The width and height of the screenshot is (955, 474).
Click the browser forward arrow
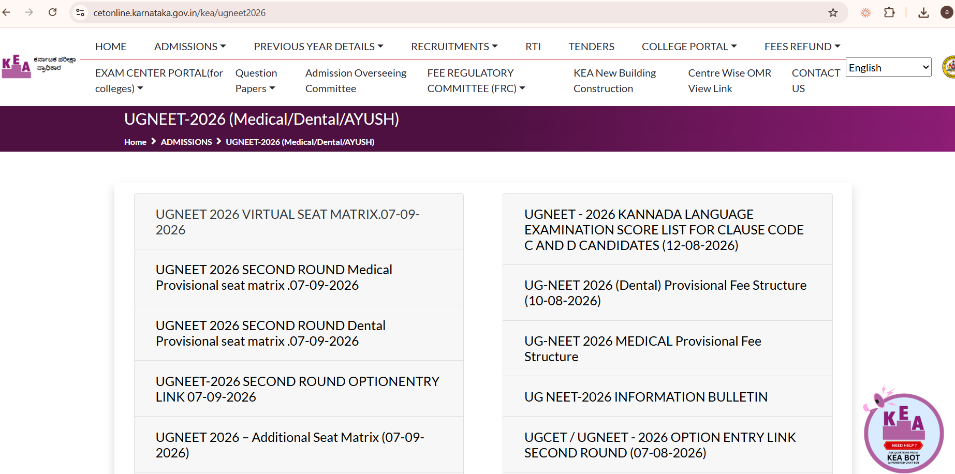pos(29,12)
